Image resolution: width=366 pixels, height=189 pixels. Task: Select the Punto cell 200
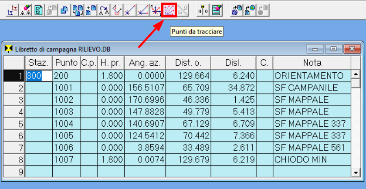(66, 76)
